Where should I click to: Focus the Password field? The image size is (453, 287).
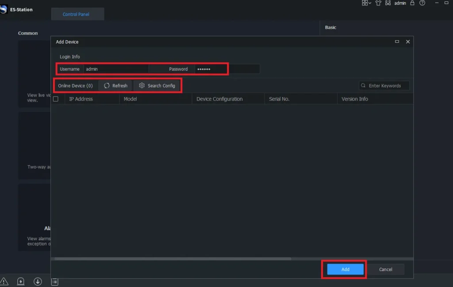point(210,69)
